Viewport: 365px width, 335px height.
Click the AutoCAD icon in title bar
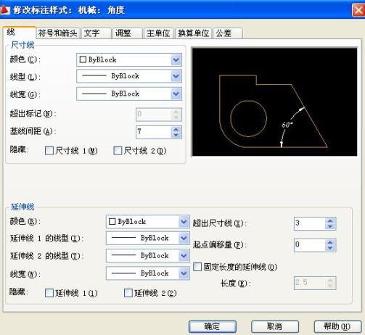(x=5, y=10)
